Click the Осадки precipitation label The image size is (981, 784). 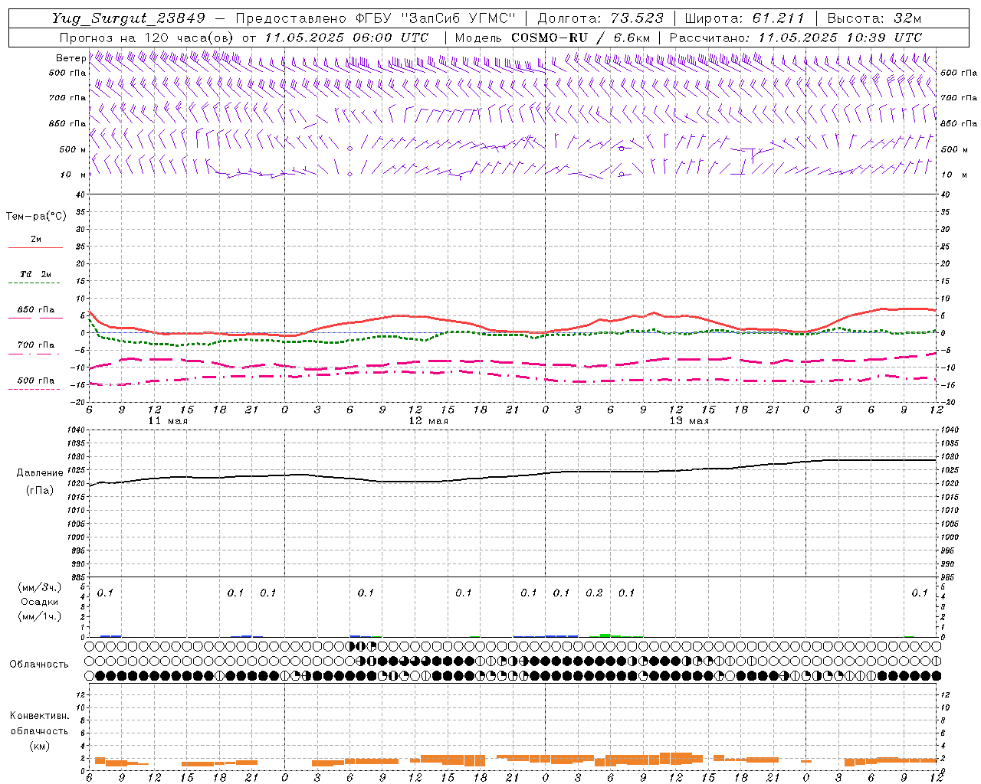click(40, 602)
